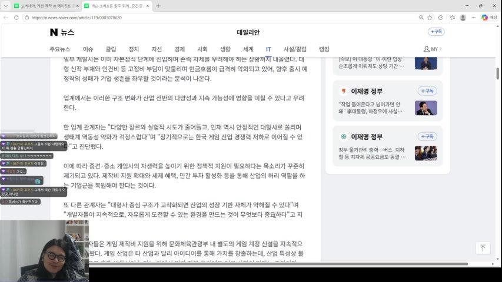Image resolution: width=502 pixels, height=282 pixels.
Task: Click the paragraph starting "한 업계 관계자는"
Action: 183,137
